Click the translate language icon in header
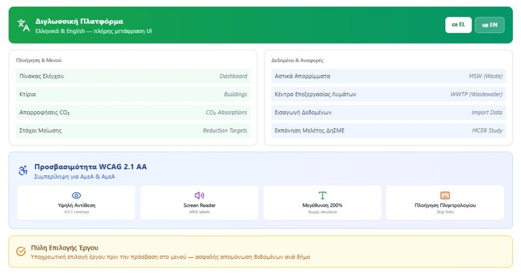This screenshot has height=273, width=521. 24,25
